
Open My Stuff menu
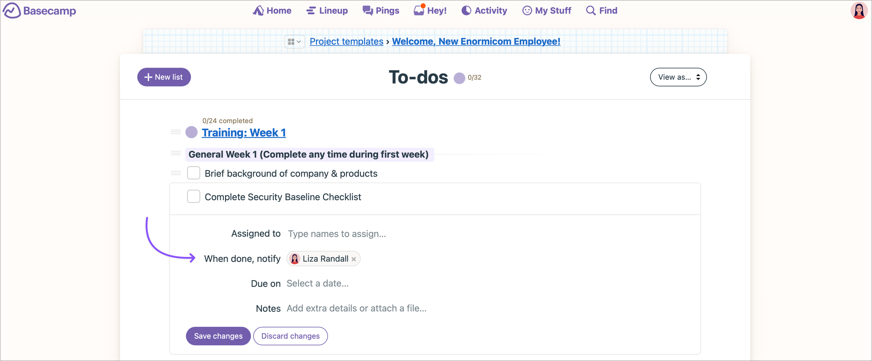547,10
